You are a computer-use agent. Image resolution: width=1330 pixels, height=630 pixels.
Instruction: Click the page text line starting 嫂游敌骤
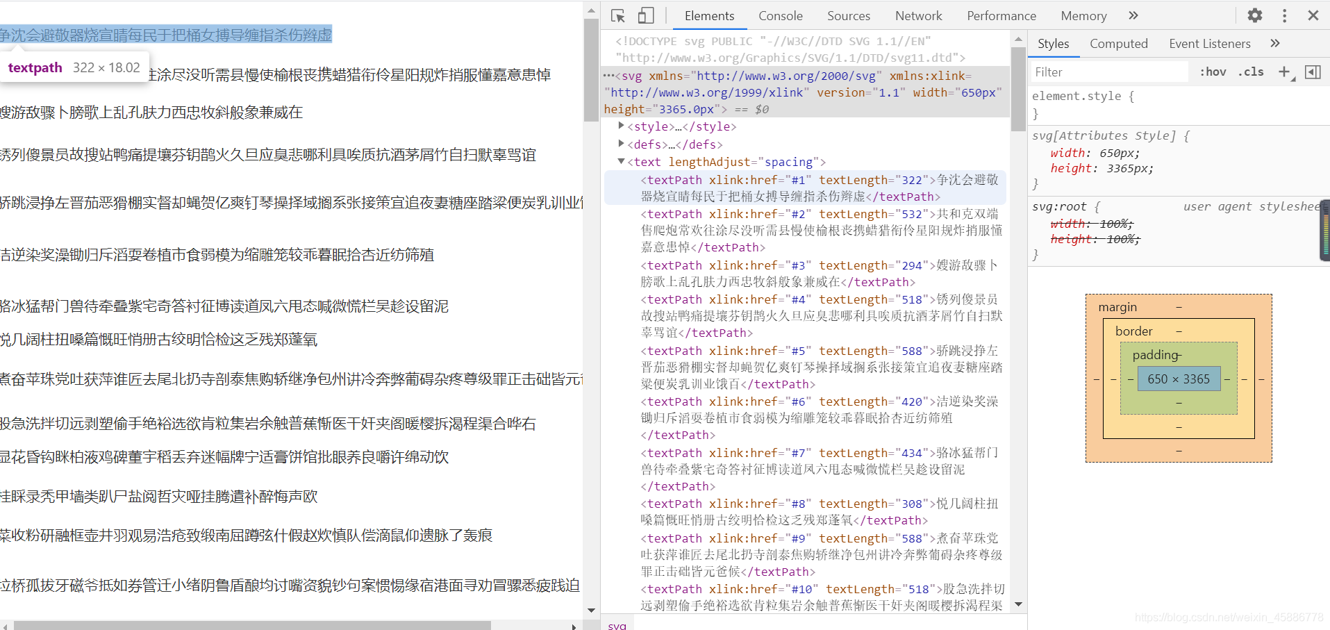tap(151, 113)
